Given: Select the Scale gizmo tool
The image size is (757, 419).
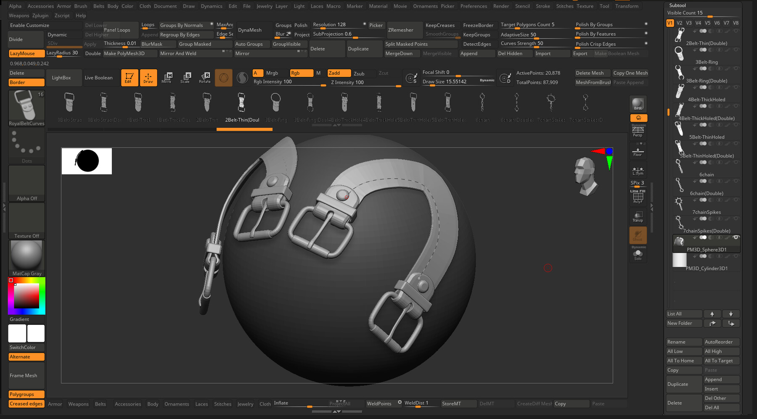Looking at the screenshot, I should (x=185, y=78).
